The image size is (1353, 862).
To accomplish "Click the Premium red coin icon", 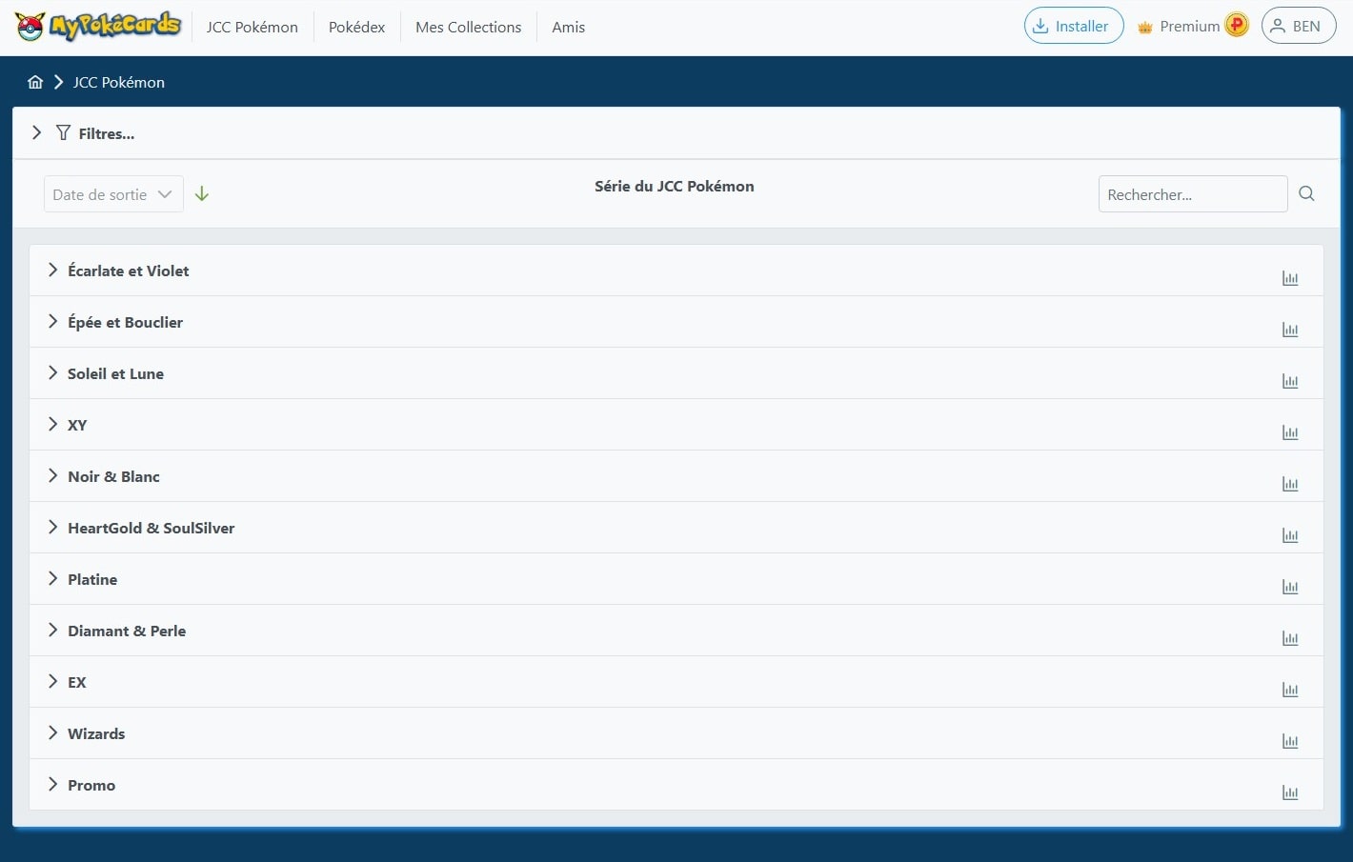I will tap(1237, 26).
